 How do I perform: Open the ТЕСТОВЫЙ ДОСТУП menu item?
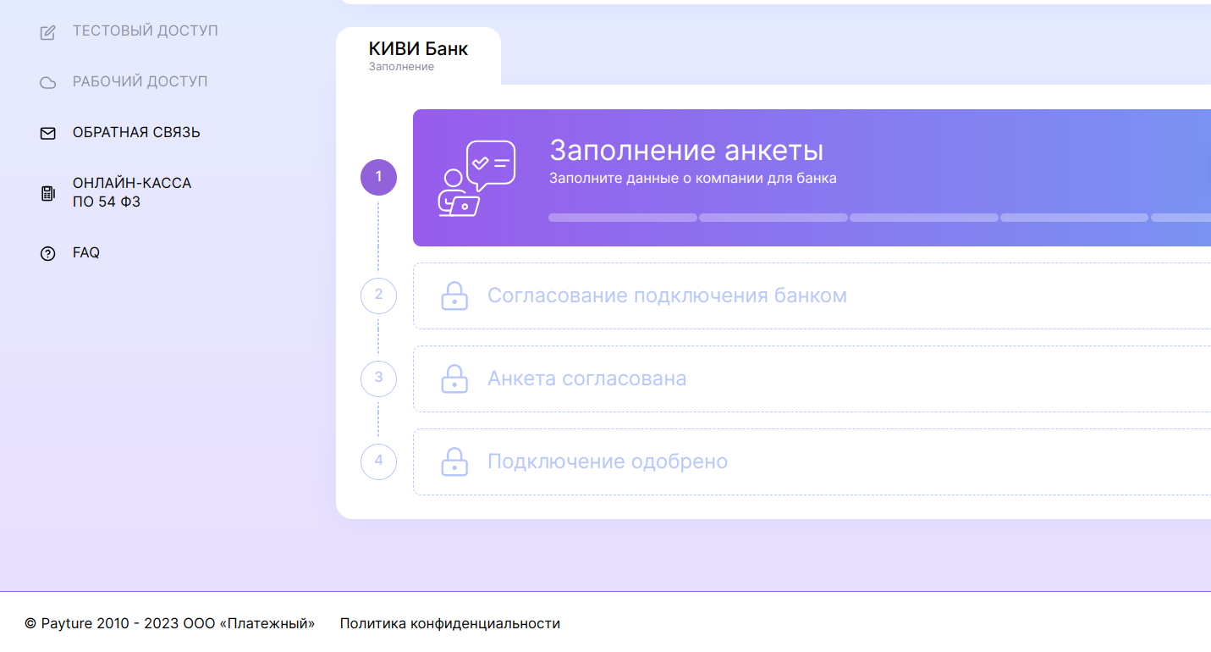146,31
